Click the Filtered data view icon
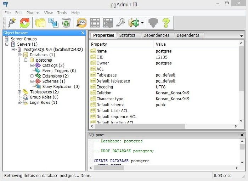 point(108,23)
